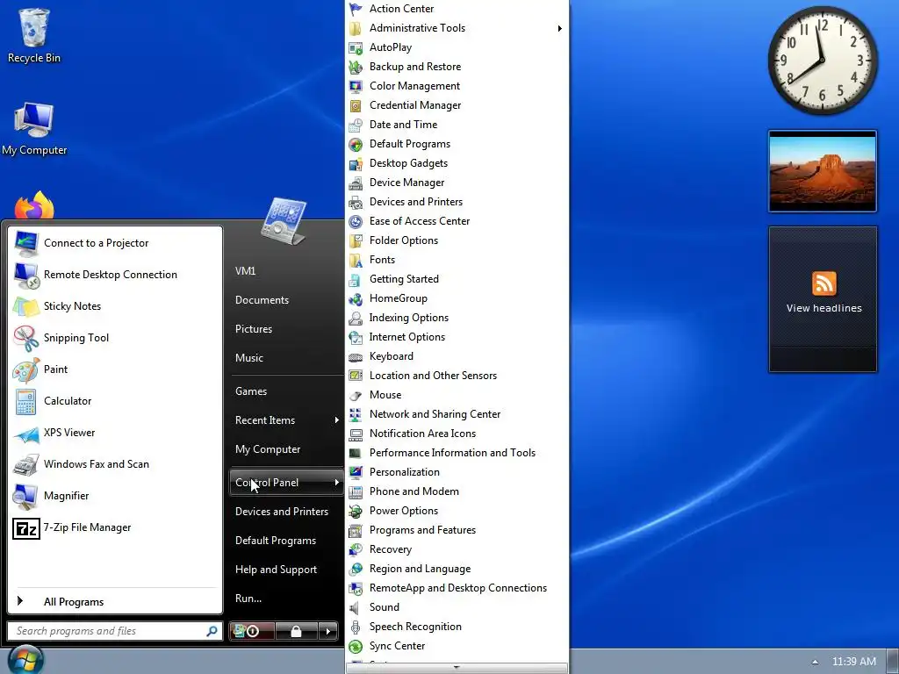The width and height of the screenshot is (899, 674).
Task: Open the Mouse icon in the list
Action: click(356, 395)
